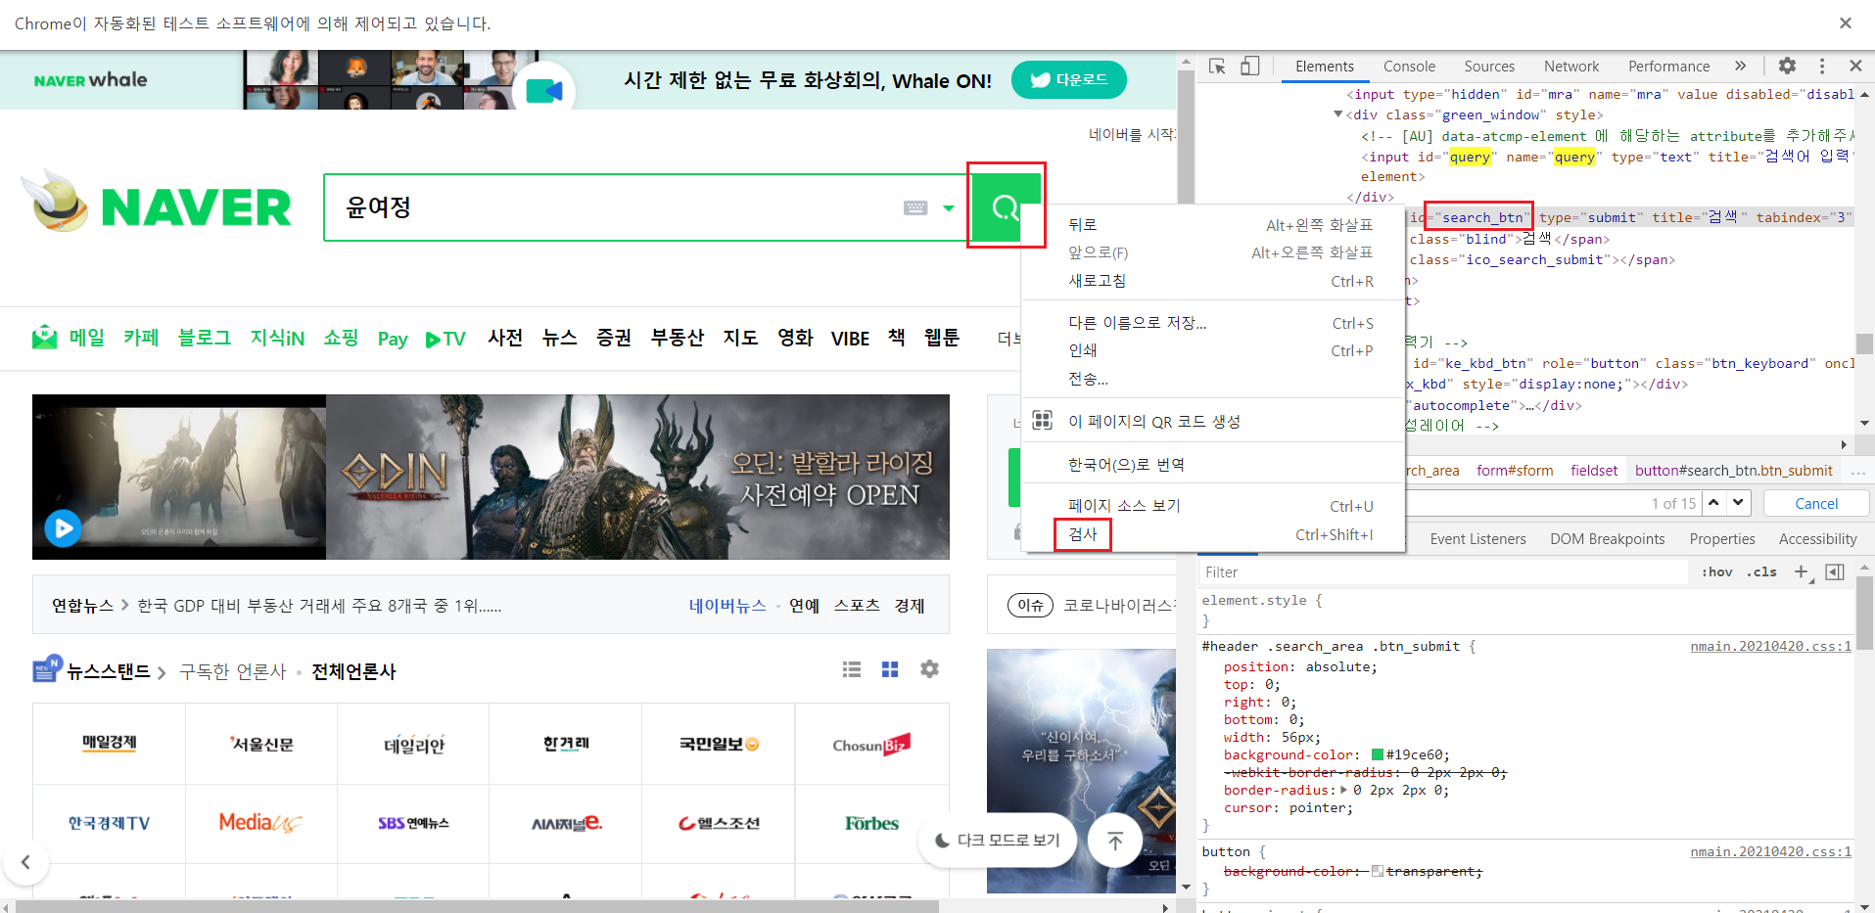The height and width of the screenshot is (913, 1875).
Task: Toggle computed styles sidebar icon
Action: tap(1835, 572)
